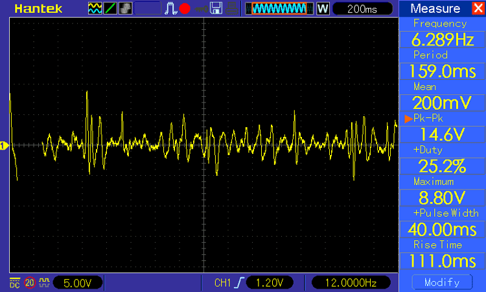Click the rising edge trigger slope icon
This screenshot has width=486, height=292.
pos(240,283)
